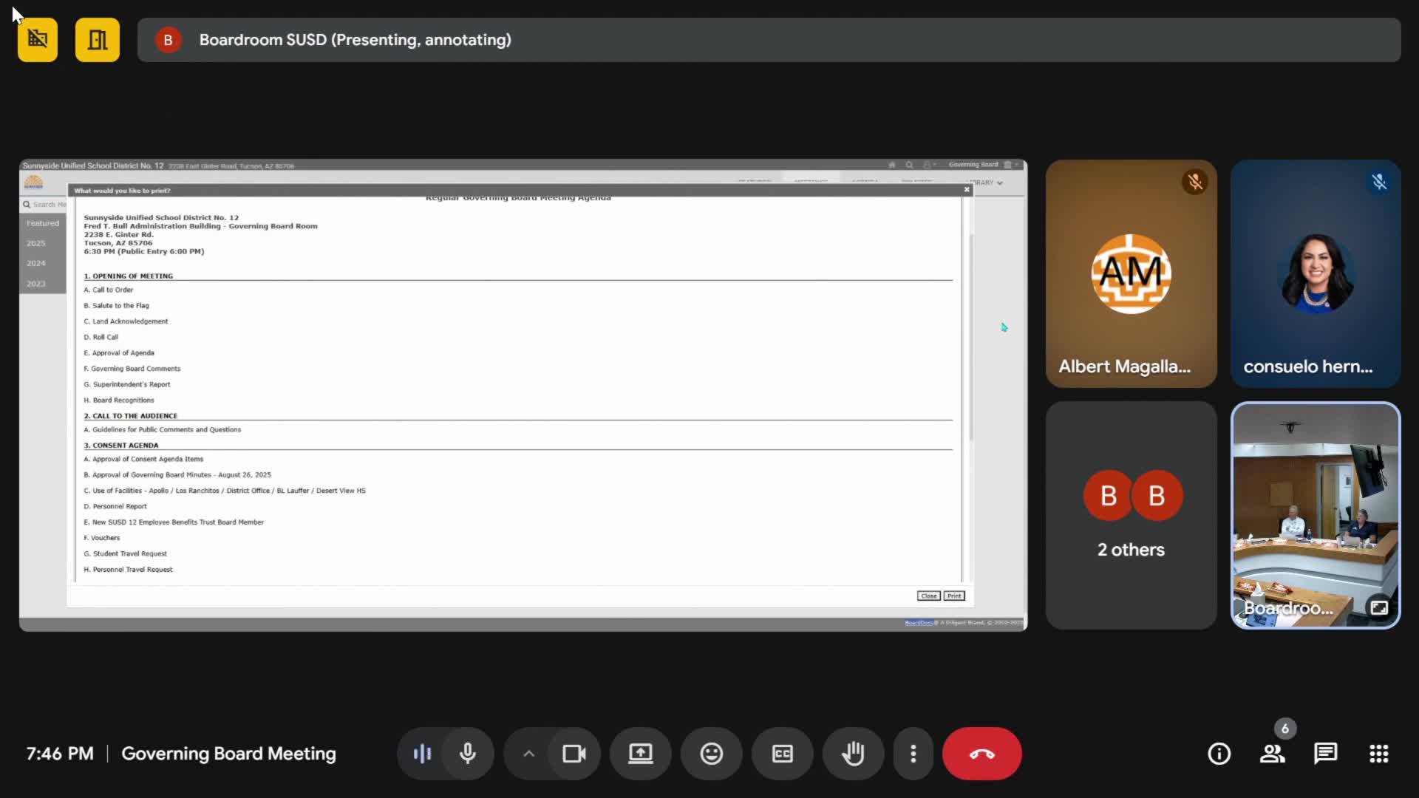The height and width of the screenshot is (798, 1419).
Task: Toggle the camera on or off
Action: [x=574, y=754]
